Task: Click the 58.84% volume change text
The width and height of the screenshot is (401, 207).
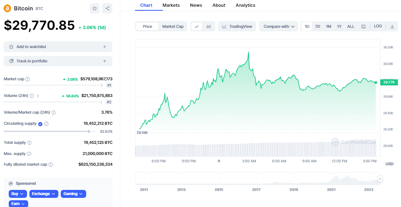Action: tap(70, 96)
